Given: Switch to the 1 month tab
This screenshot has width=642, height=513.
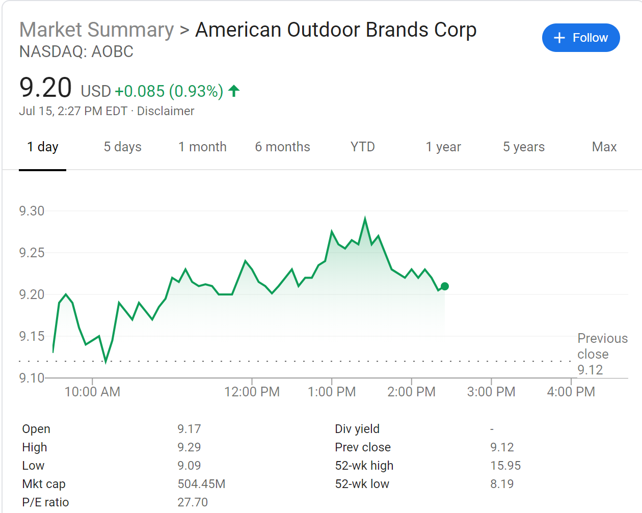Looking at the screenshot, I should [202, 147].
